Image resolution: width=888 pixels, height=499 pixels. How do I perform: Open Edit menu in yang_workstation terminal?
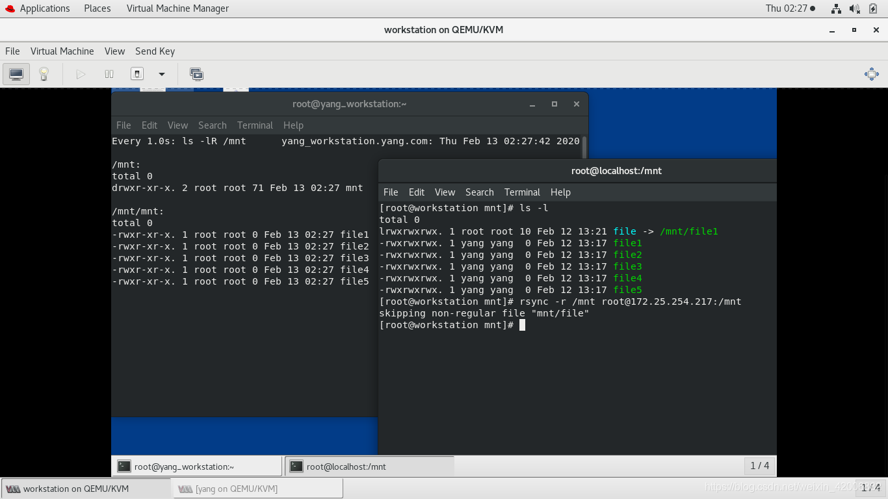pos(150,125)
